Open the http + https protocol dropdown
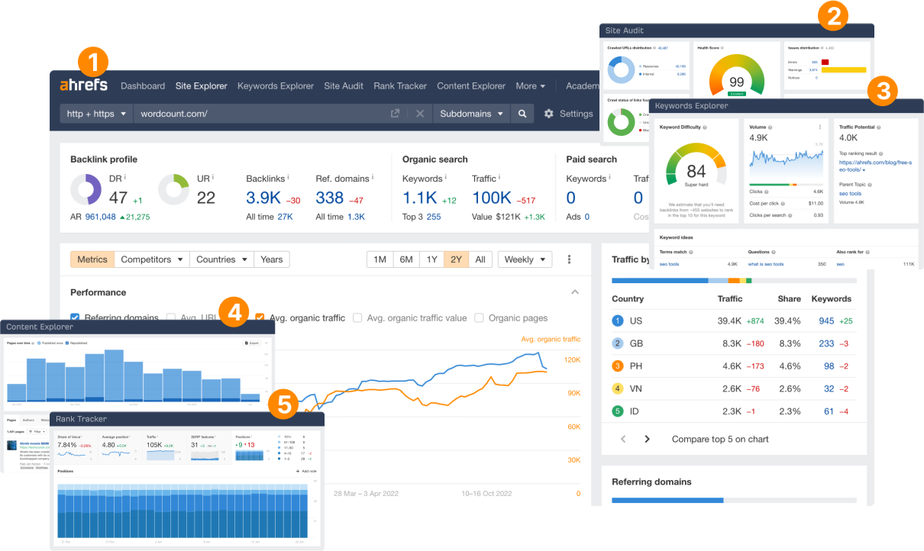 pos(96,114)
